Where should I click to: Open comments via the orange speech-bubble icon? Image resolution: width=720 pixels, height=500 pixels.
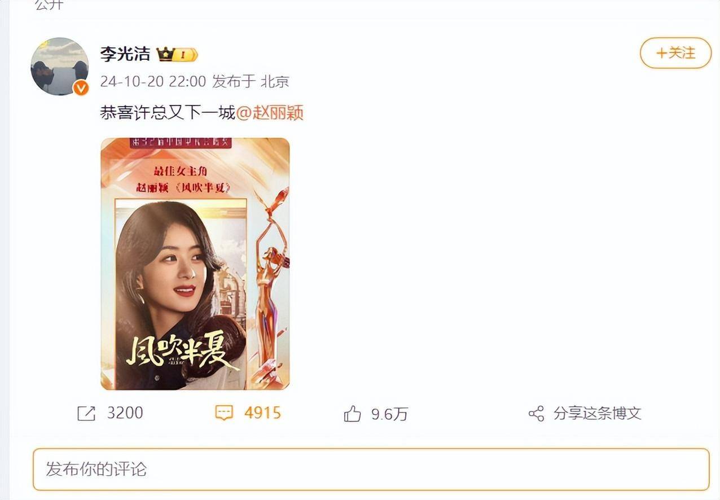pos(224,413)
